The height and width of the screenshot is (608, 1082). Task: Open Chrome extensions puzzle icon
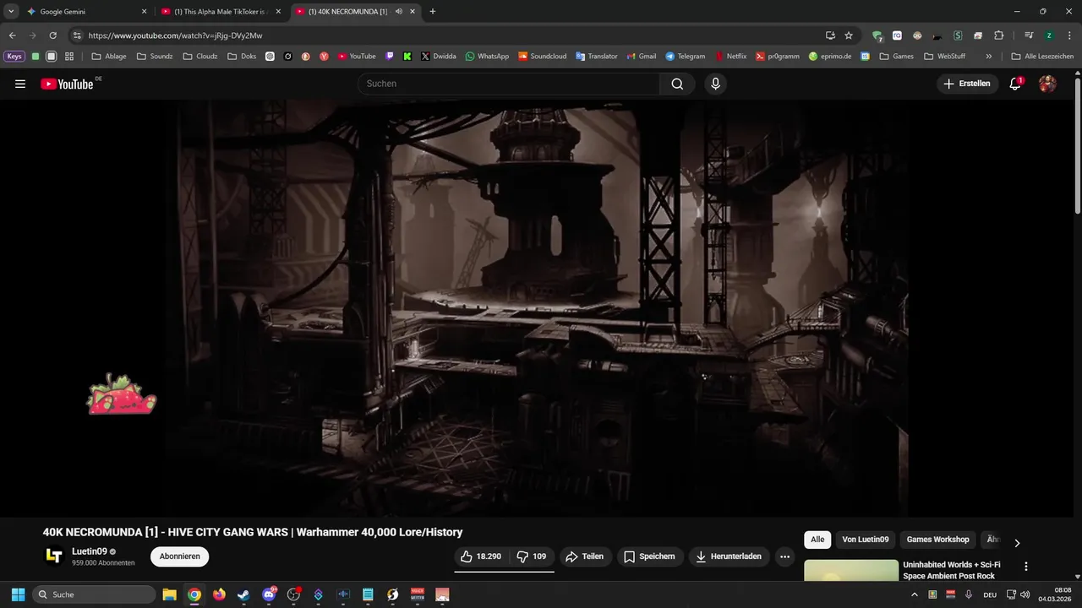998,35
